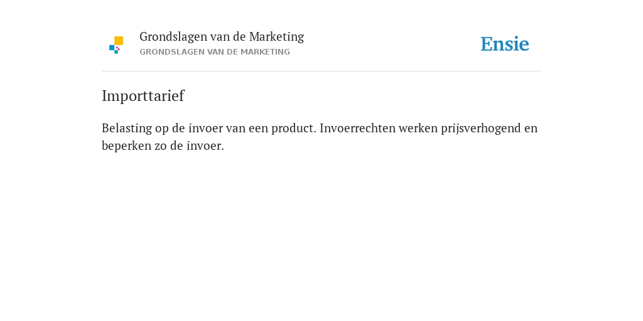
Task: Click the uppercase gray 'GRONDSLAGEN VAN DE MARKETING' subtitle
Action: pos(215,52)
